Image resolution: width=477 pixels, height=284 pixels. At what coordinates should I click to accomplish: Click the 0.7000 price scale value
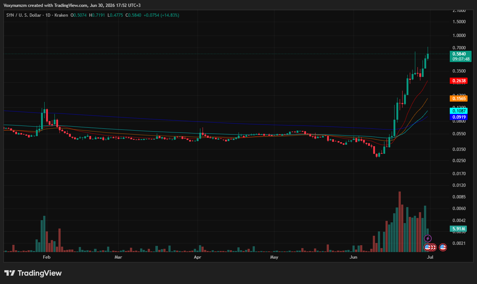[x=459, y=48]
